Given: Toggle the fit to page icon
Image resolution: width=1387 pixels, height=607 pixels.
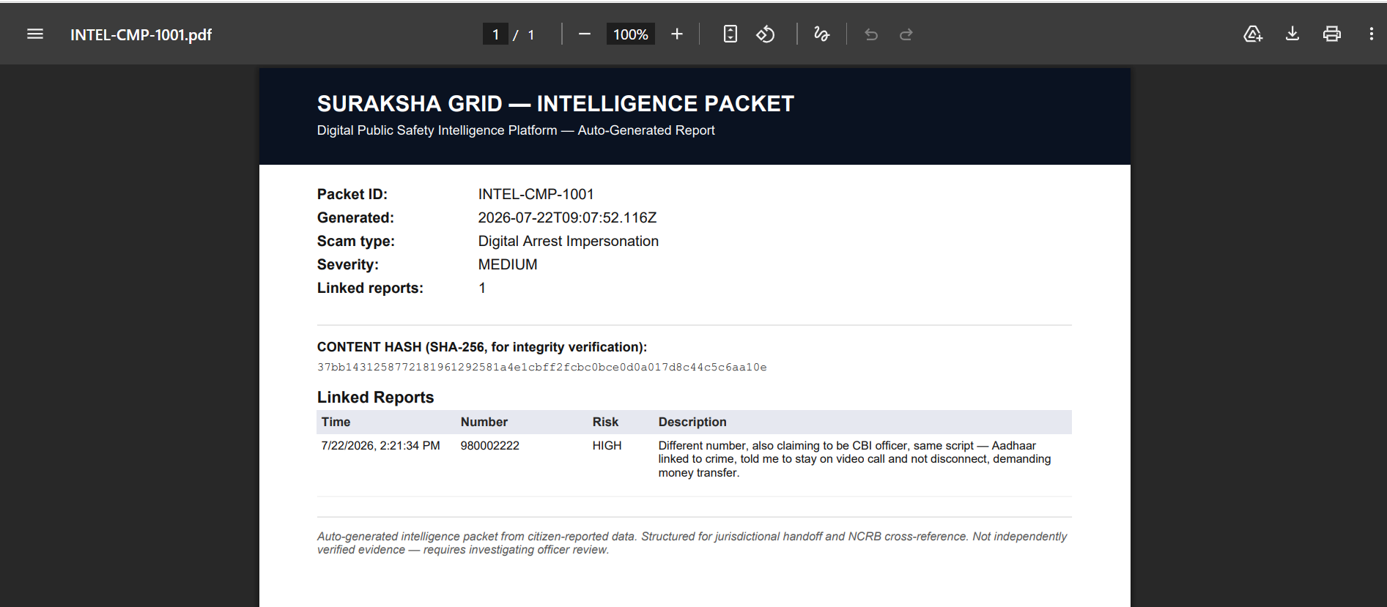Looking at the screenshot, I should pyautogui.click(x=731, y=34).
